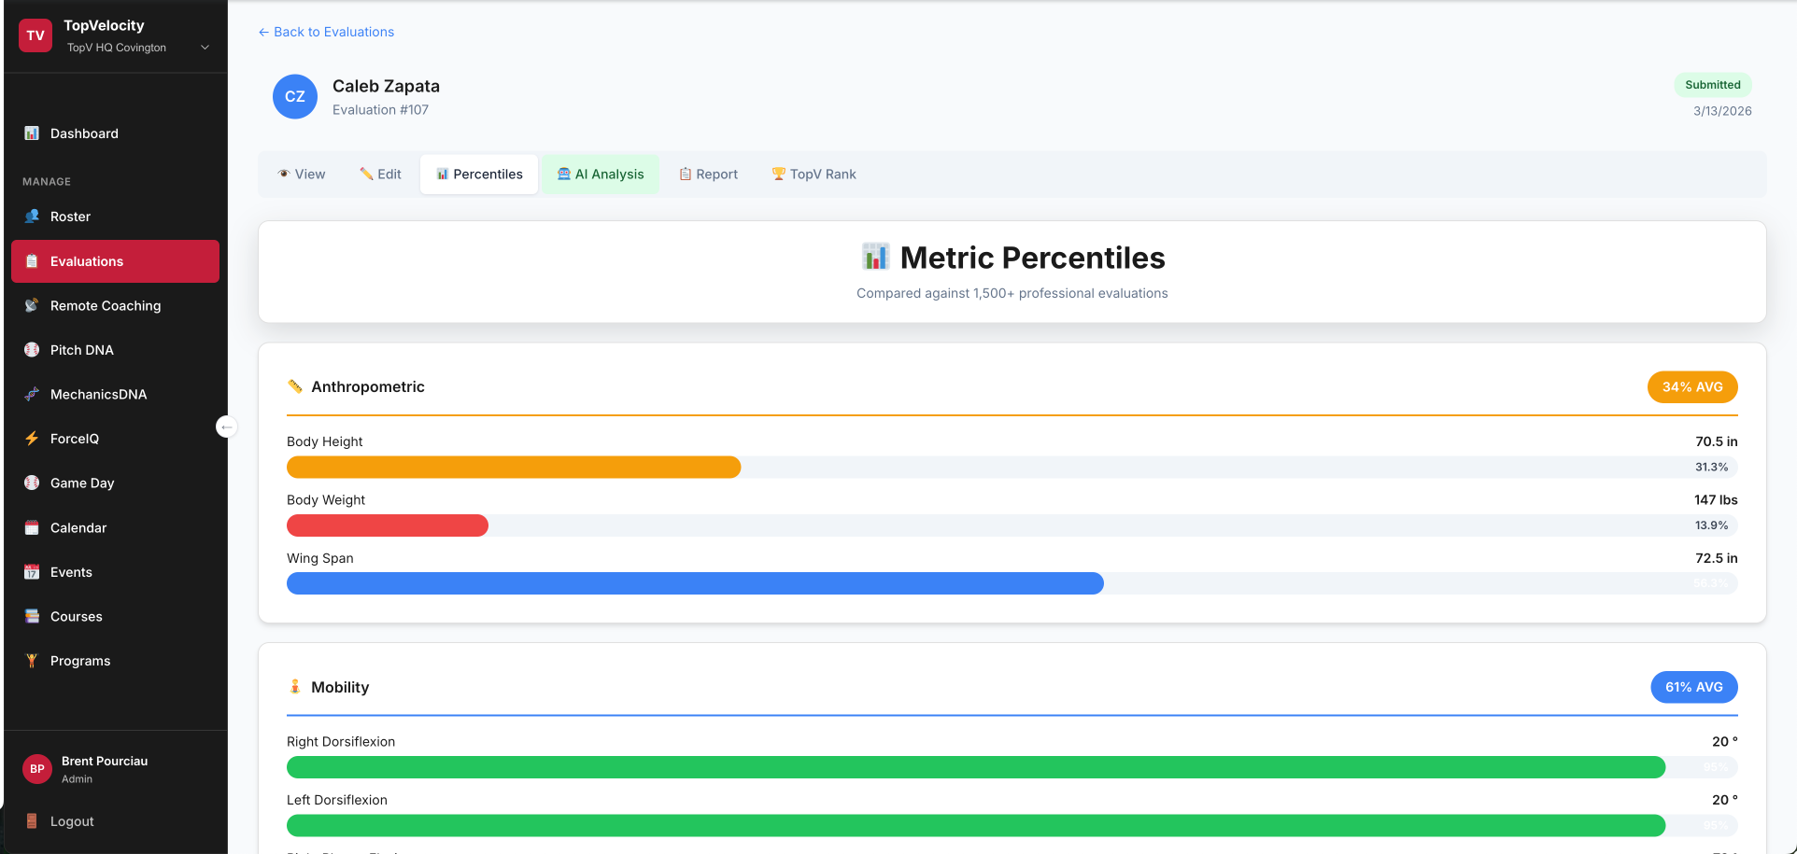
Task: Select the Roster sidebar item
Action: pos(68,216)
